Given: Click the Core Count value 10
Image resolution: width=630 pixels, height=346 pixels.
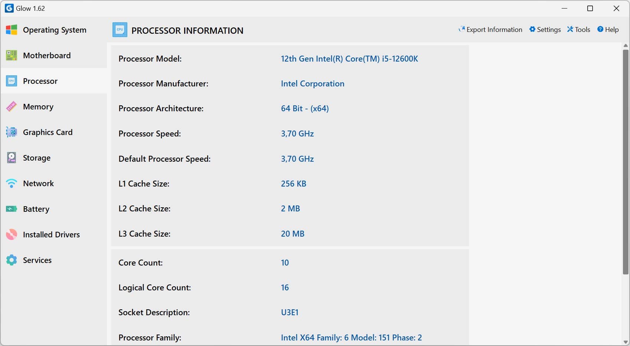Looking at the screenshot, I should coord(285,263).
